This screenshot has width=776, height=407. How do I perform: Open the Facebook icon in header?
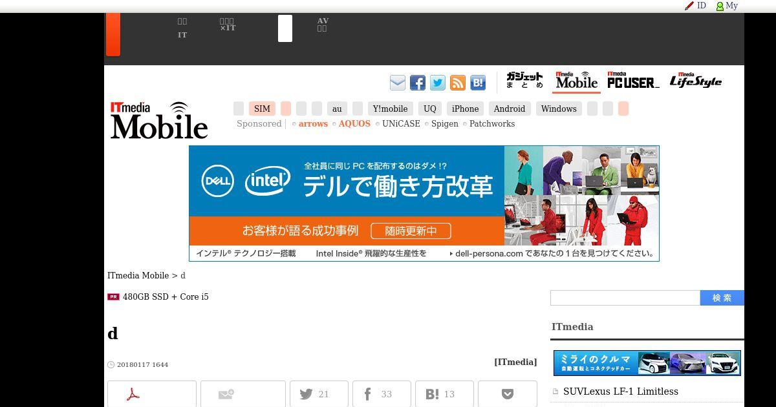click(x=418, y=83)
